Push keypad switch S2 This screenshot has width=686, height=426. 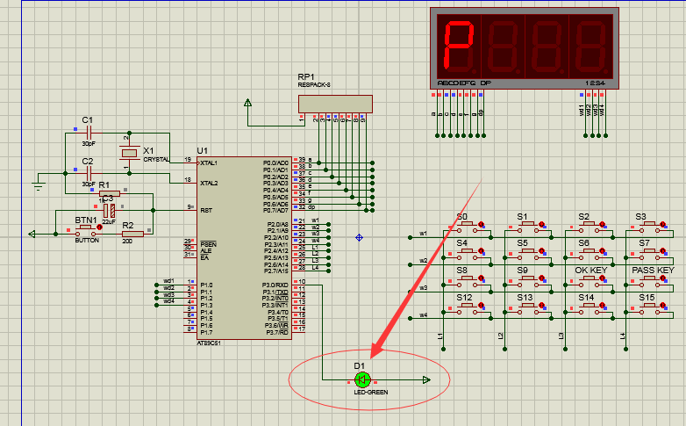coord(590,225)
